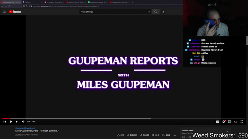This screenshot has width=248, height=139.
Task: Reload the page with the refresh button
Action: click(x=9, y=6)
